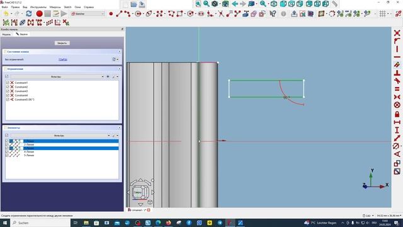Toggle checkbox of element 4-Линия
This screenshot has height=227, width=403.
pos(7,152)
